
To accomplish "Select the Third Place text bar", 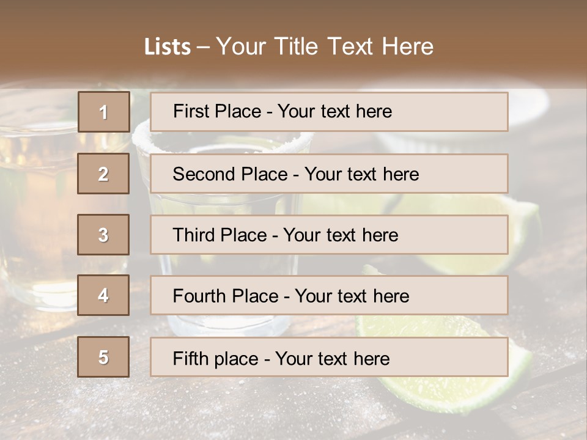I will pos(329,235).
